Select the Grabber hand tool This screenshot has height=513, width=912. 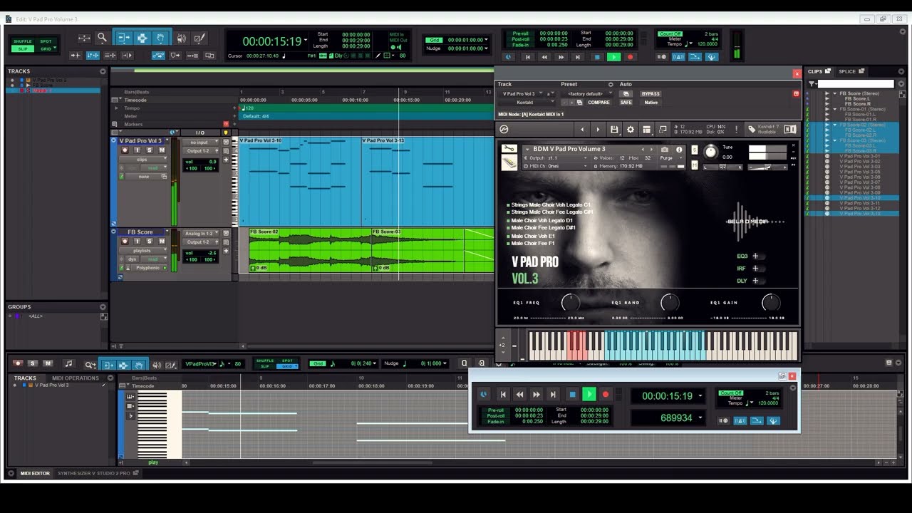[x=161, y=38]
